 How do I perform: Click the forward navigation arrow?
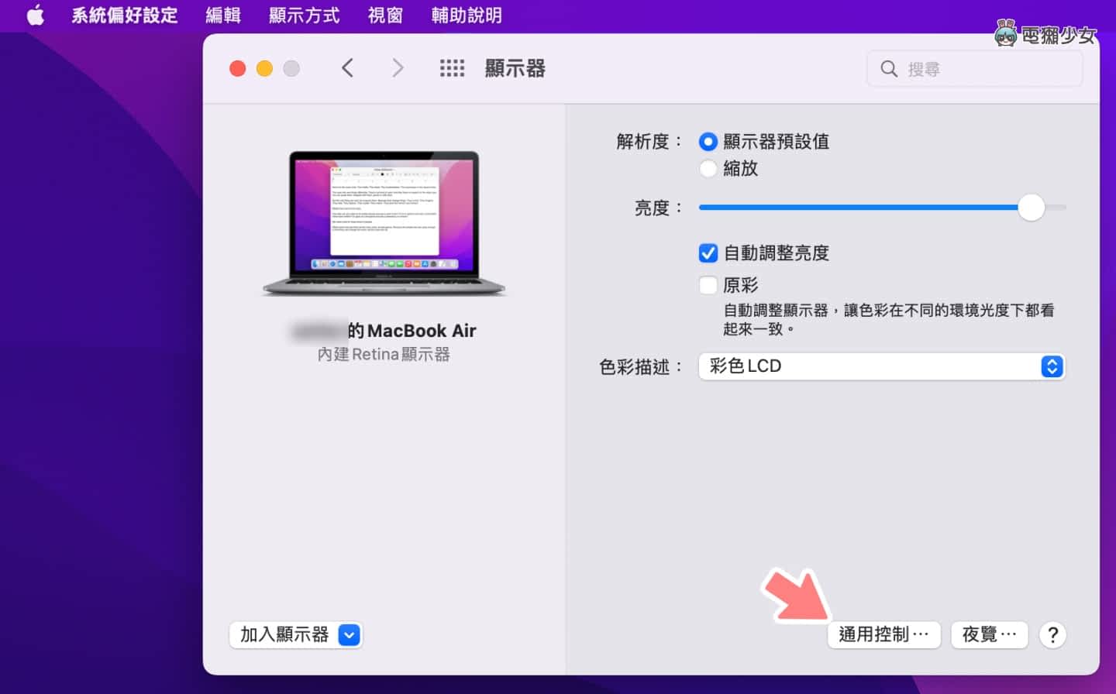pyautogui.click(x=398, y=68)
